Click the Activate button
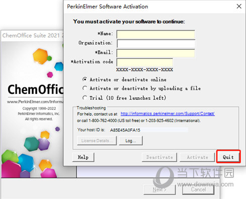 tap(197, 157)
